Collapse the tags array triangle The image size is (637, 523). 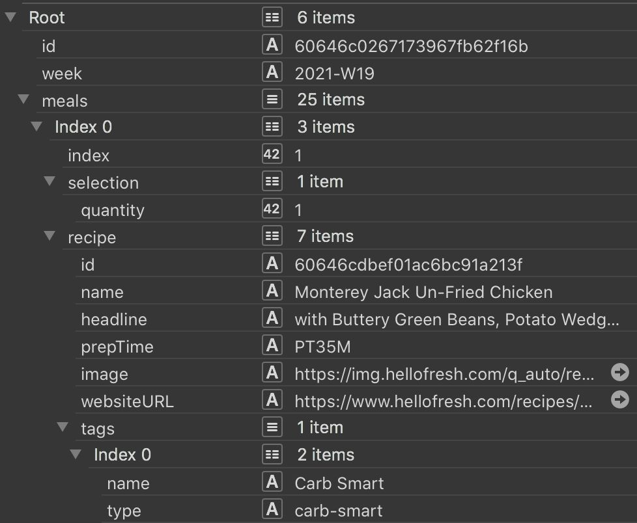tap(63, 427)
